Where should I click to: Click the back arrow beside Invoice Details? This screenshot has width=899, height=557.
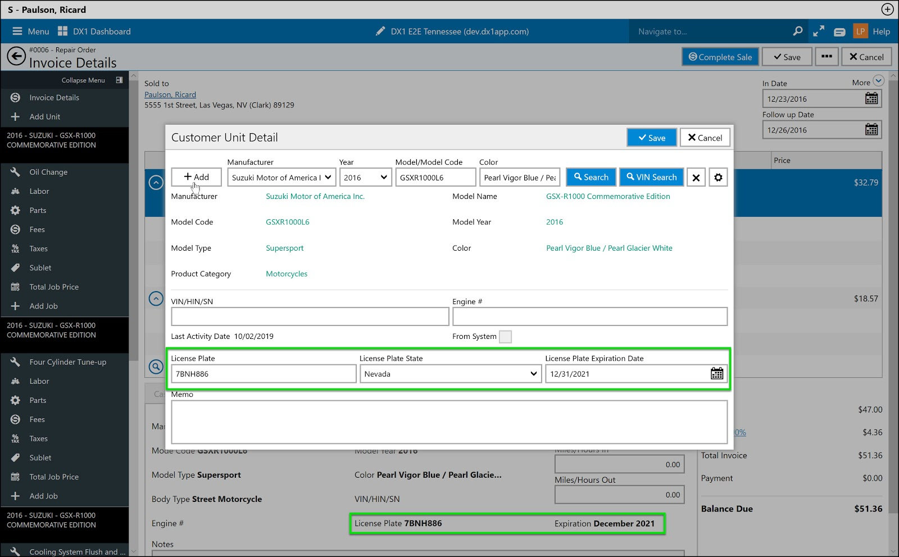pyautogui.click(x=16, y=56)
